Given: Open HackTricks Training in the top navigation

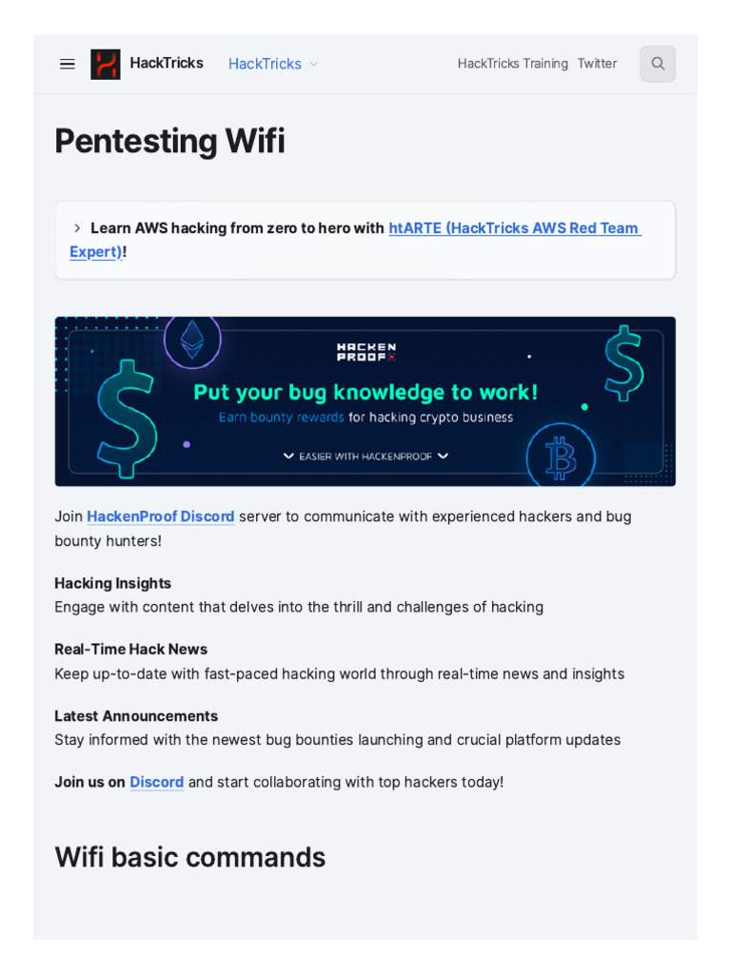Looking at the screenshot, I should pyautogui.click(x=512, y=64).
